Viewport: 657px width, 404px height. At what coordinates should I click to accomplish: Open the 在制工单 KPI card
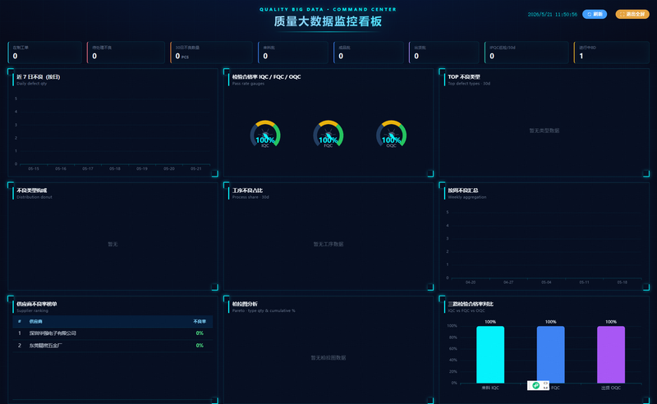coord(45,53)
